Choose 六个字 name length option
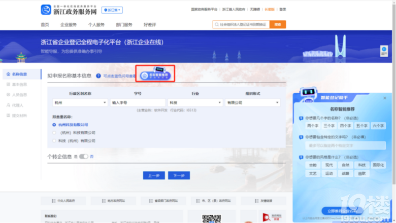 (378, 126)
